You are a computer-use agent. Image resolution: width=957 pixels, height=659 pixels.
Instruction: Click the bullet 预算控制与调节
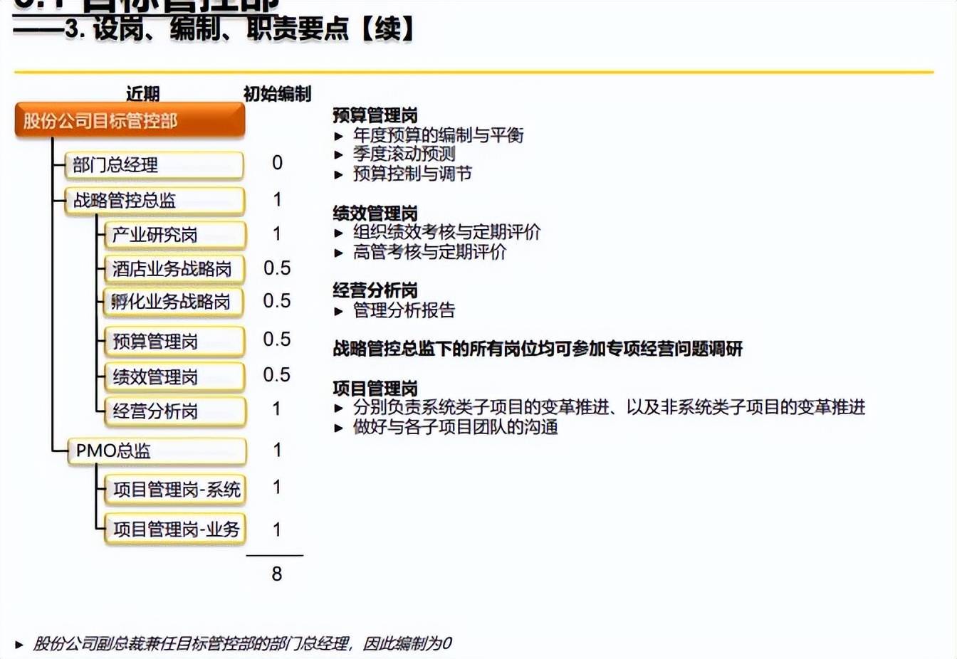[x=412, y=174]
